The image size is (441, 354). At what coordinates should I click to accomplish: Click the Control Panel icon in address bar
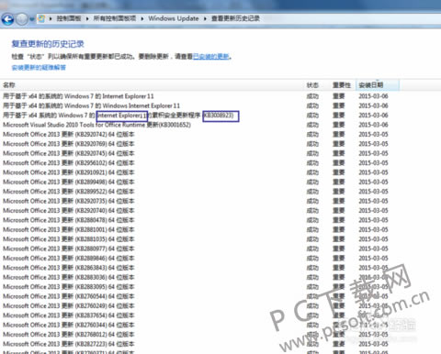(x=41, y=18)
